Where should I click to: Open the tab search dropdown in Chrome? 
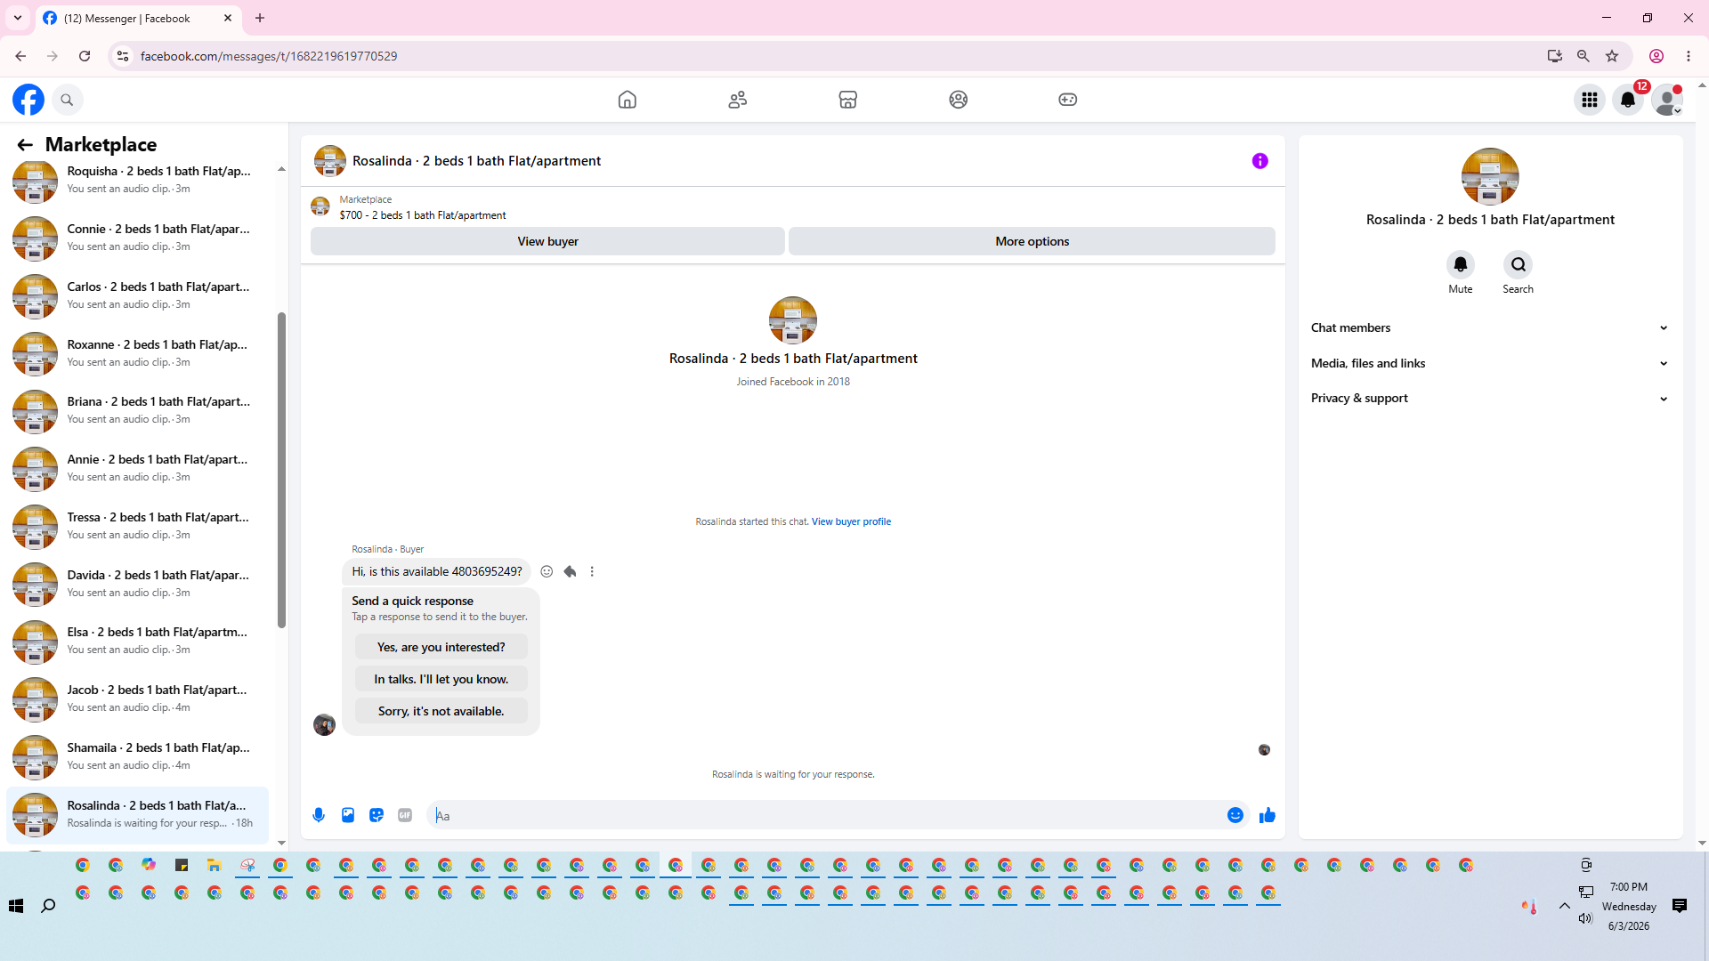pyautogui.click(x=18, y=18)
